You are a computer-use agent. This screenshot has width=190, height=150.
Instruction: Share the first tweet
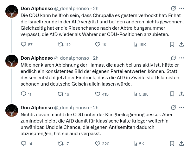(181, 45)
